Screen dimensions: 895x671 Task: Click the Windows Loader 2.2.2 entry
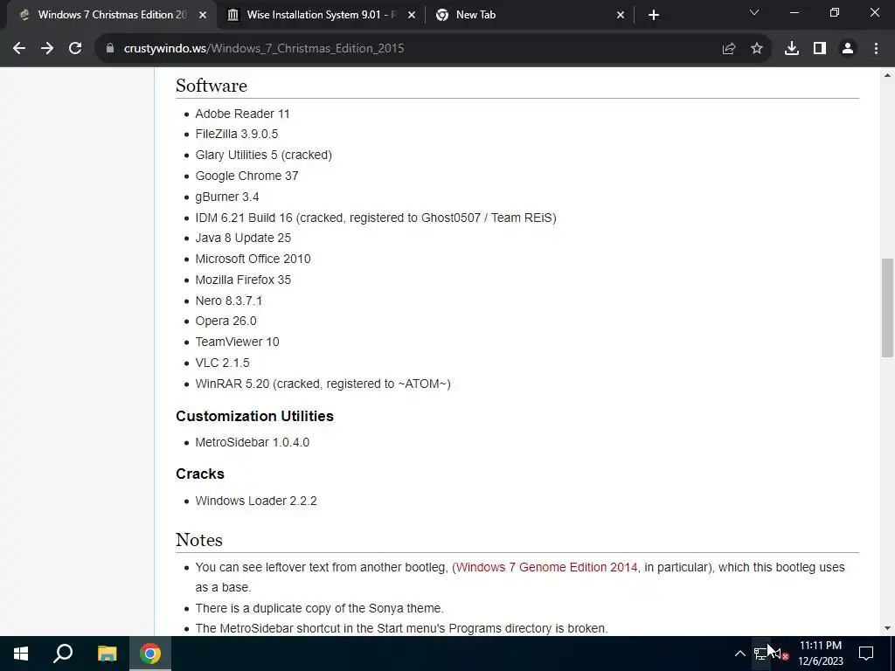point(256,501)
